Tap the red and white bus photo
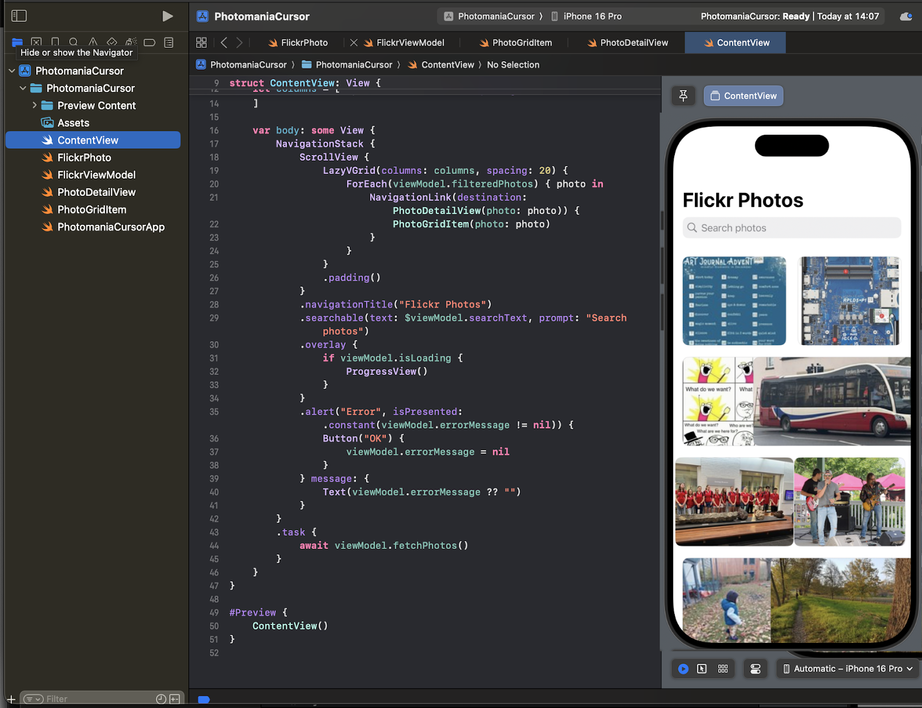 coord(832,402)
